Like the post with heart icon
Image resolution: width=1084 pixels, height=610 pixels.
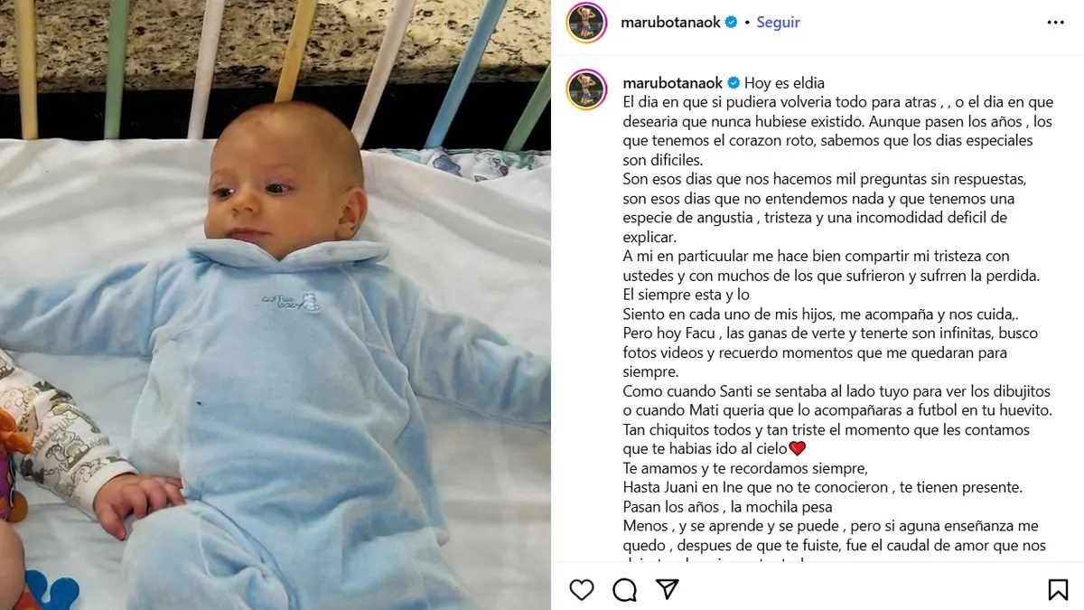582,590
